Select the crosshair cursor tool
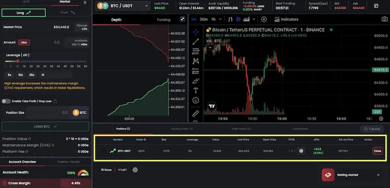 [x=196, y=32]
